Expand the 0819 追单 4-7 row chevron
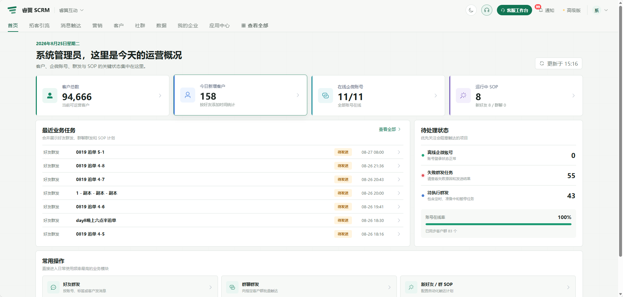 [x=399, y=179]
